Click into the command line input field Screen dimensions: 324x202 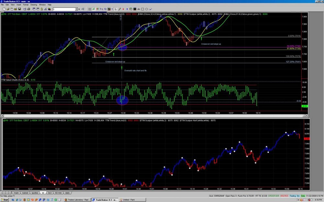[64, 9]
